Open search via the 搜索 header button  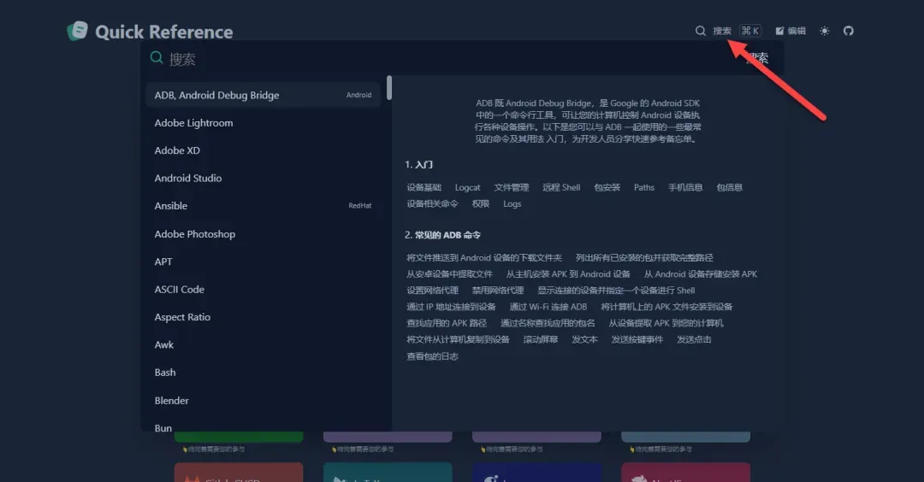click(x=722, y=31)
